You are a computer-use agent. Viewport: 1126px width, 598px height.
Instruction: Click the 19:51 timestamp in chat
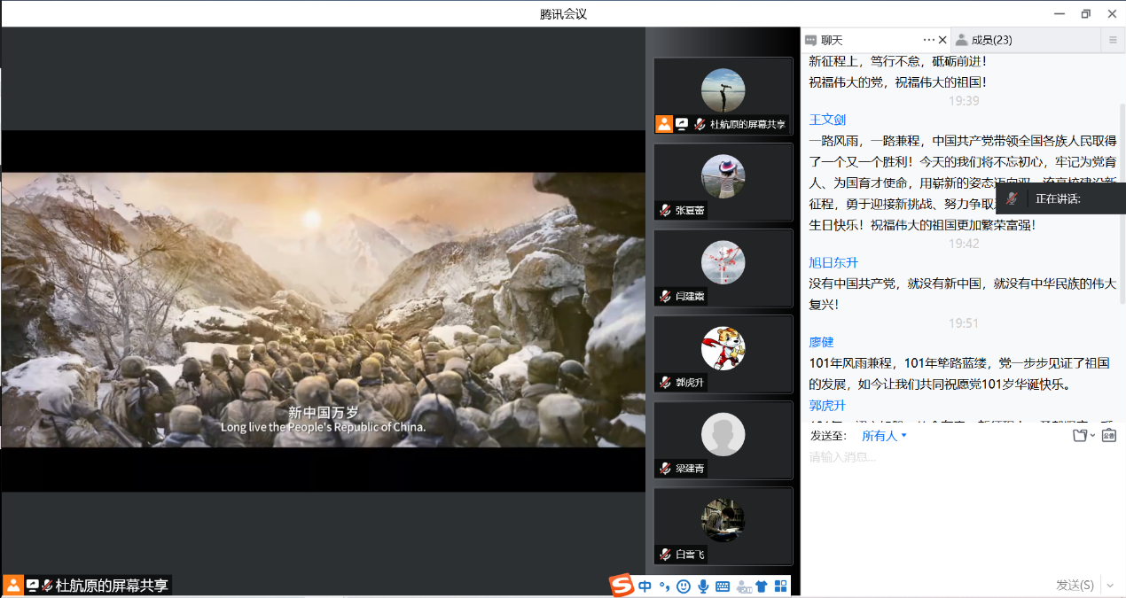point(964,323)
